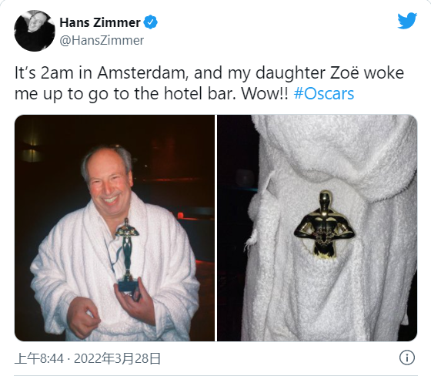Follow the #Oscars hashtag link
Image resolution: width=431 pixels, height=376 pixels.
324,94
